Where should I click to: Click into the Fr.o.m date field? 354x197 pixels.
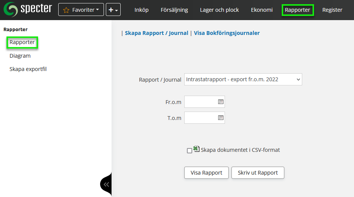pos(201,102)
